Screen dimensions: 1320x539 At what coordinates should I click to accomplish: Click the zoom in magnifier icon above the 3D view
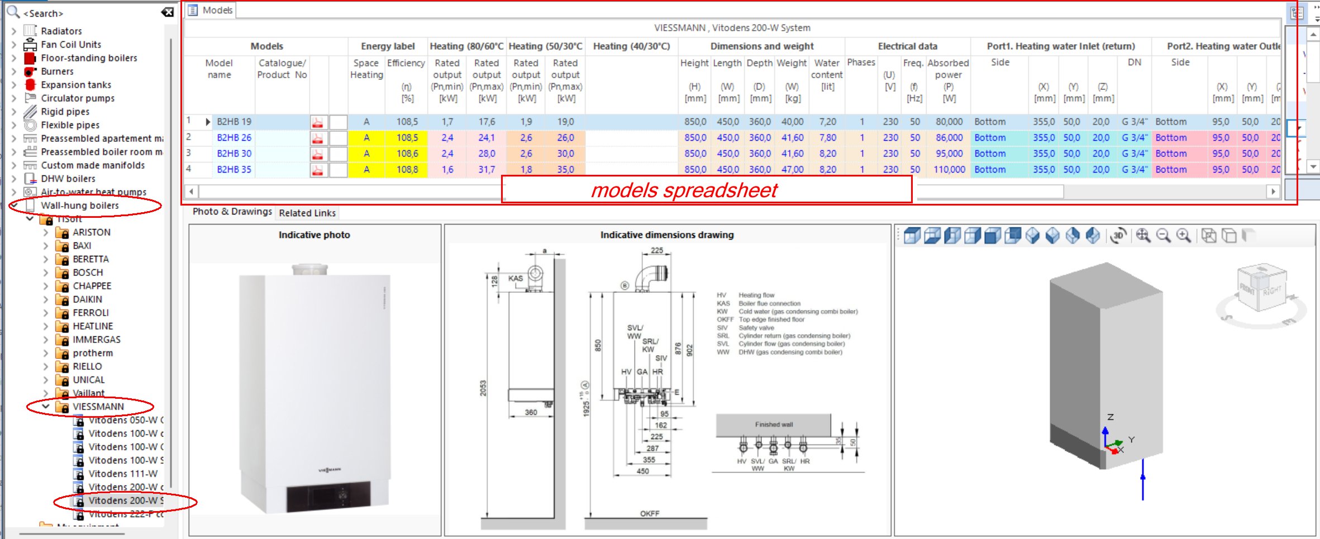(1183, 235)
